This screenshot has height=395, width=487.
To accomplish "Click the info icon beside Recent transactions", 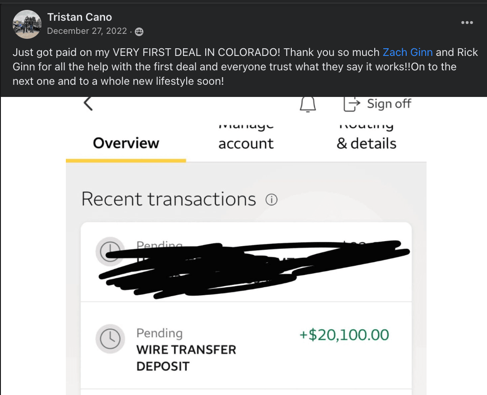I will (x=271, y=200).
